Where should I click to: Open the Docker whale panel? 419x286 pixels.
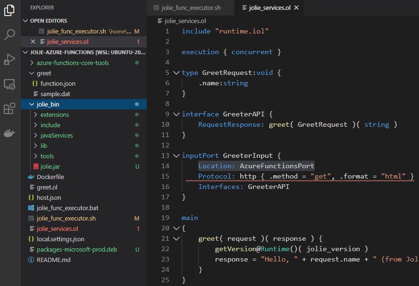(x=10, y=132)
